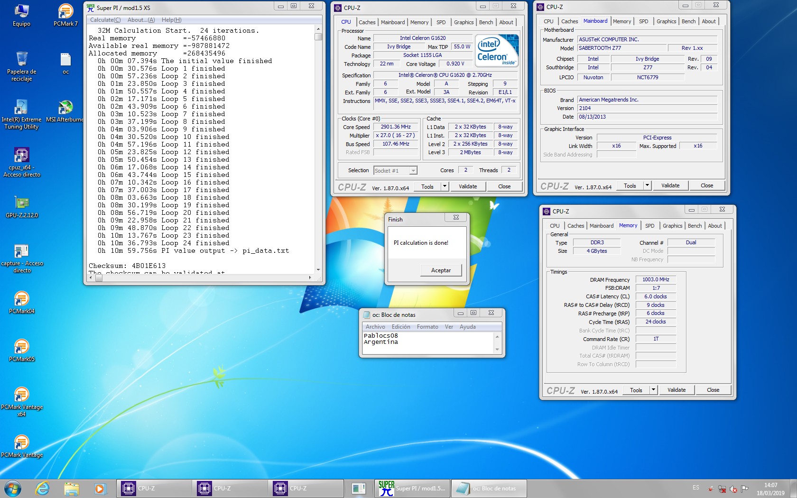Open Windows Media Player taskbar icon
The height and width of the screenshot is (498, 797).
point(100,489)
